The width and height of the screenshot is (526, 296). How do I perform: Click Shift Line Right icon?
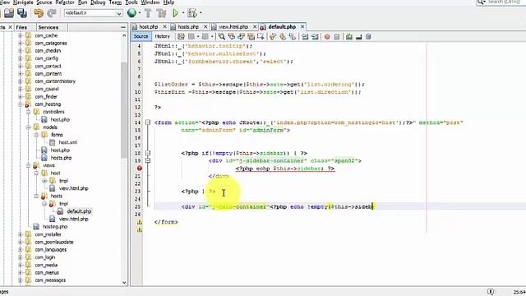tap(315, 36)
